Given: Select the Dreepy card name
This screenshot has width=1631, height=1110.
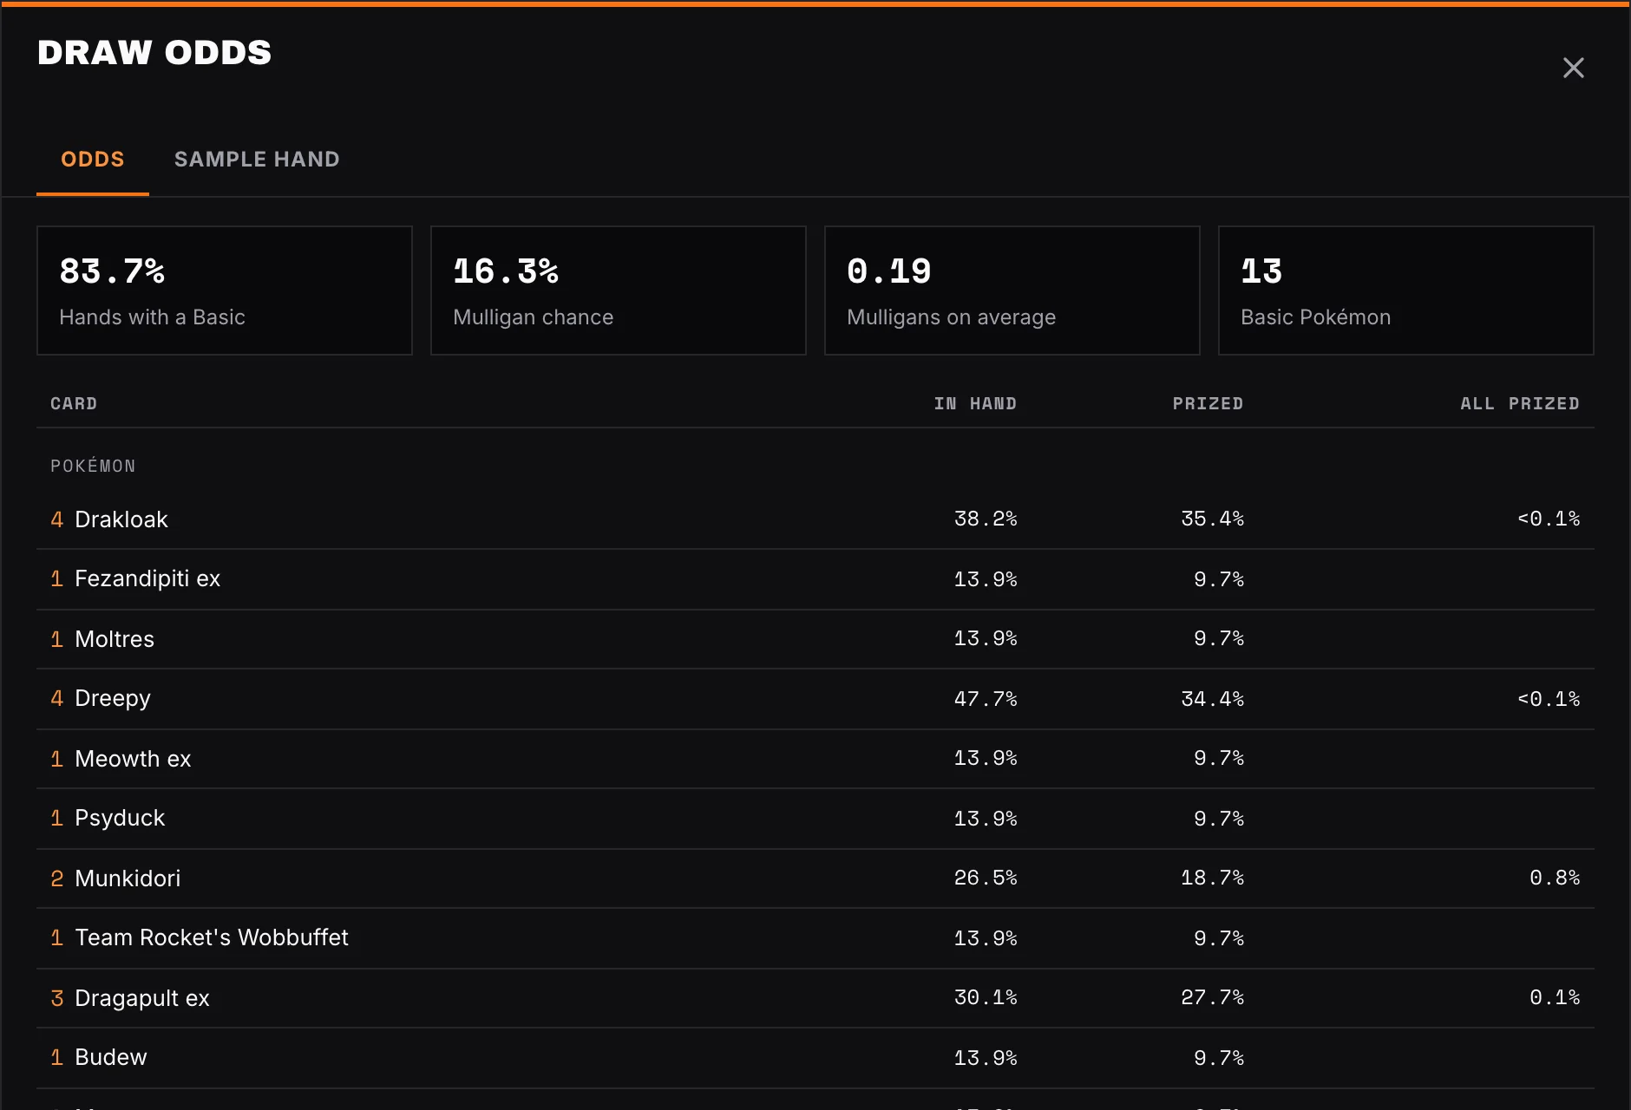Looking at the screenshot, I should pyautogui.click(x=113, y=698).
